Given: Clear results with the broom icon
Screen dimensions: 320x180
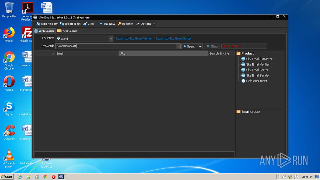Looking at the screenshot, I should point(89,24).
